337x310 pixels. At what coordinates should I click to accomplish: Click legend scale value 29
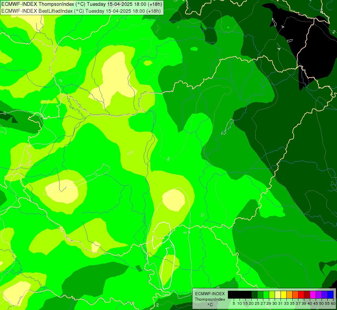tap(269, 303)
